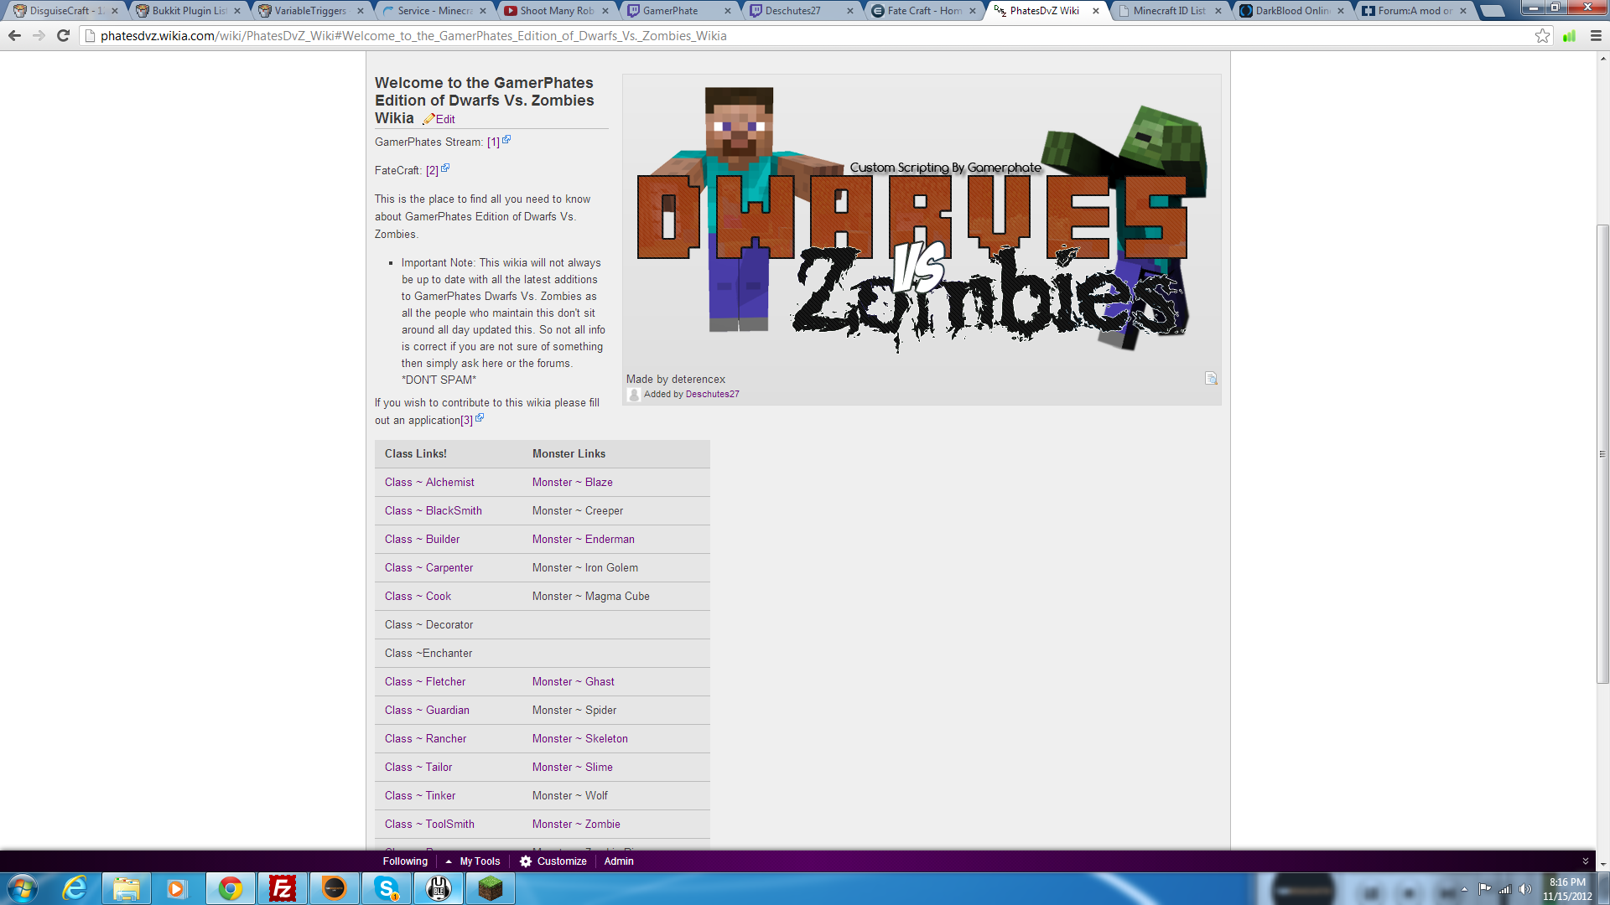Click the Windows Start orb

(x=23, y=888)
